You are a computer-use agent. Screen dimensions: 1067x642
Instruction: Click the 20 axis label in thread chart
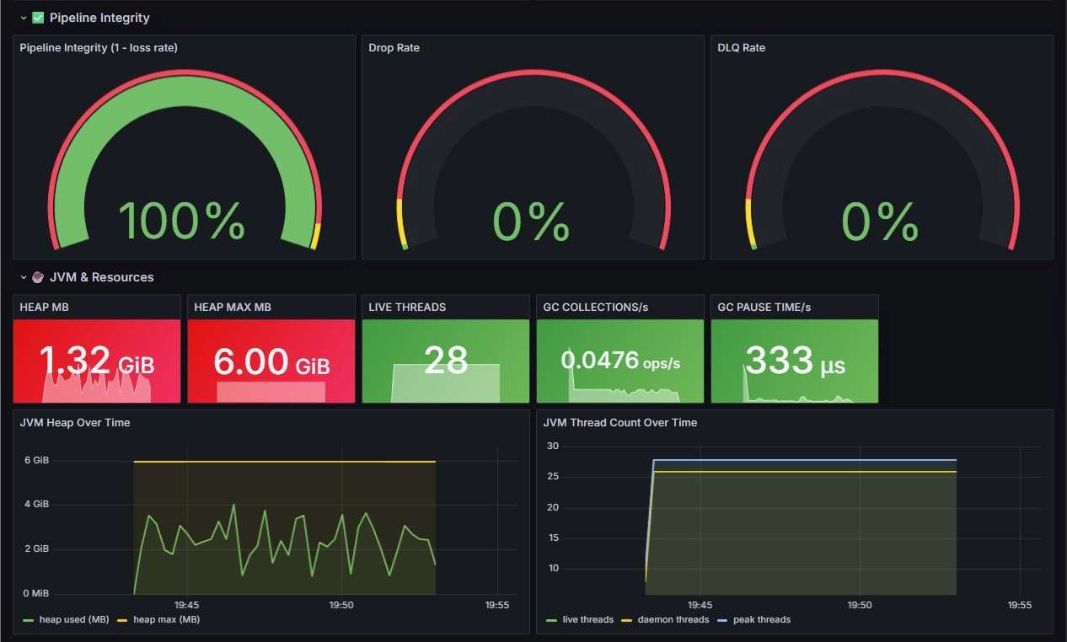point(553,507)
